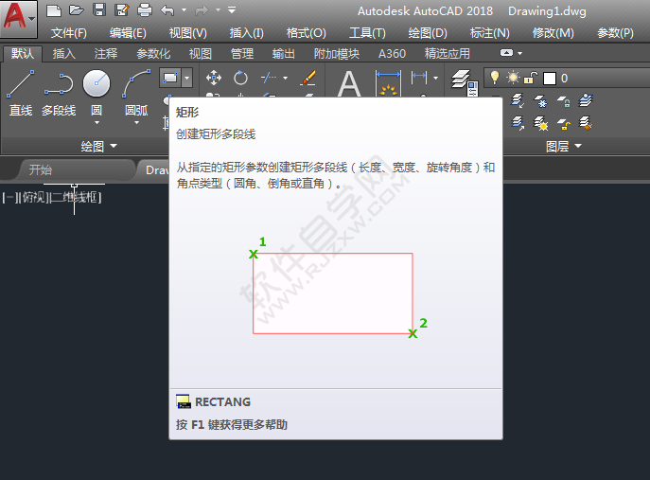Select the 直线 line tool
The height and width of the screenshot is (480, 650).
(21, 94)
